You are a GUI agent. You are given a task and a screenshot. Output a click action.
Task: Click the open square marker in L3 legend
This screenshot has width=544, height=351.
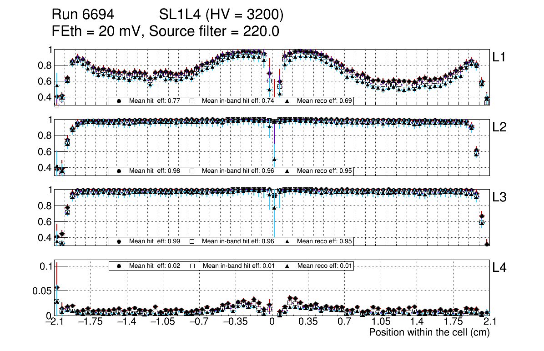pyautogui.click(x=192, y=241)
